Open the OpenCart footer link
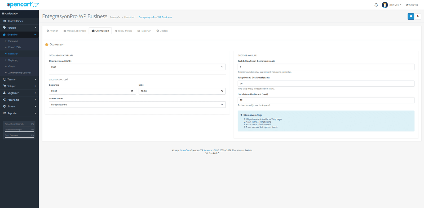 [185, 151]
